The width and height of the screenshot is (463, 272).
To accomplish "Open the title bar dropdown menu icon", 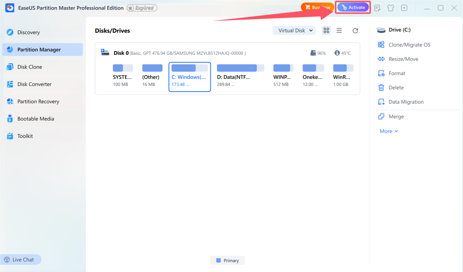I will [404, 8].
